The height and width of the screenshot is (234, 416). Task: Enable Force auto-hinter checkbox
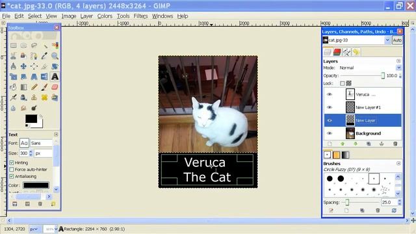pos(12,170)
